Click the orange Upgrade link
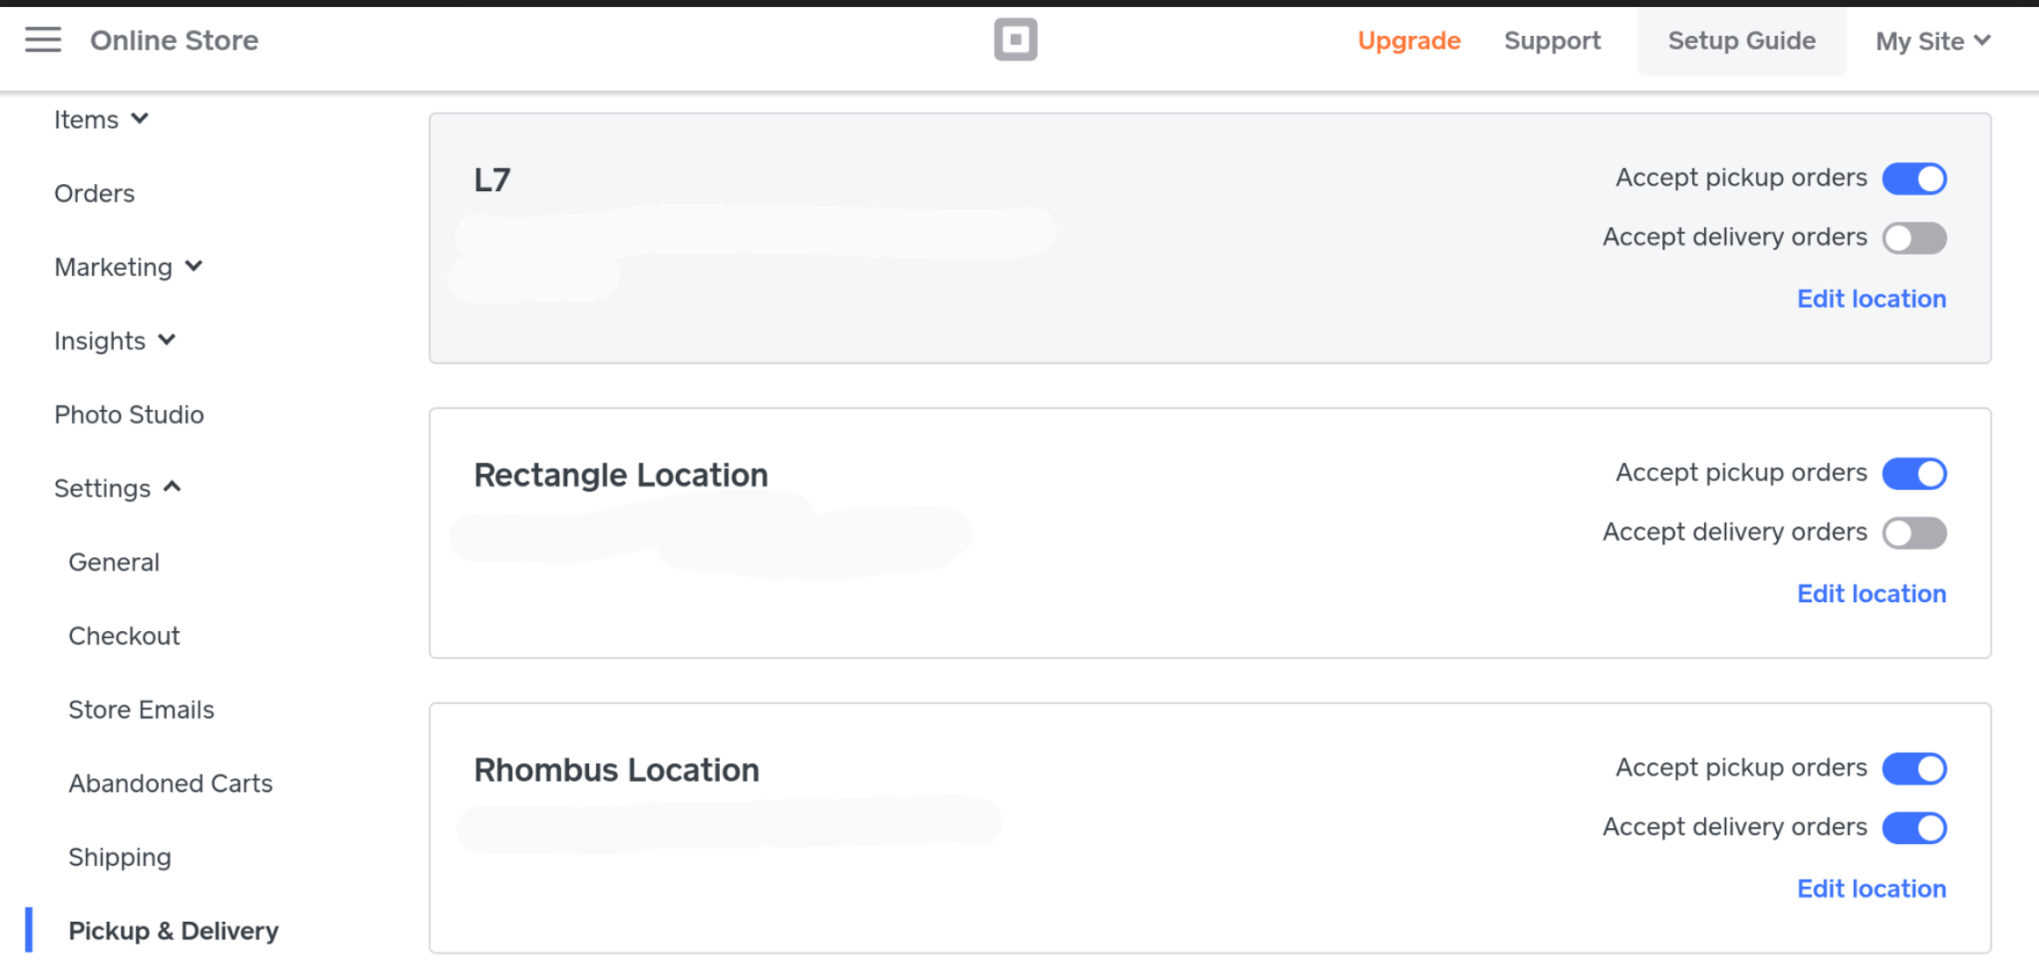Image resolution: width=2039 pixels, height=964 pixels. click(1409, 41)
